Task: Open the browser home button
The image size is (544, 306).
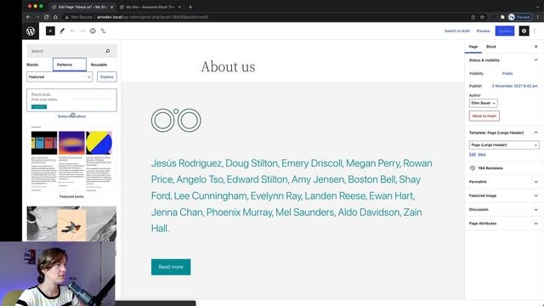Action: tap(55, 17)
